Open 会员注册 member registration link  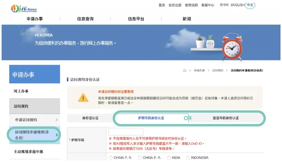pyautogui.click(x=175, y=5)
